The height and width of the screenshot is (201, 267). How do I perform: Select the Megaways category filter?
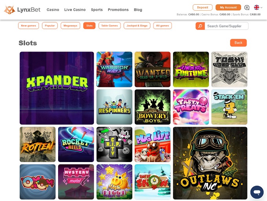click(x=70, y=26)
